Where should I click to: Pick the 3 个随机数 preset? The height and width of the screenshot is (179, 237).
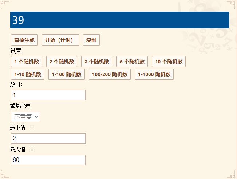click(97, 62)
